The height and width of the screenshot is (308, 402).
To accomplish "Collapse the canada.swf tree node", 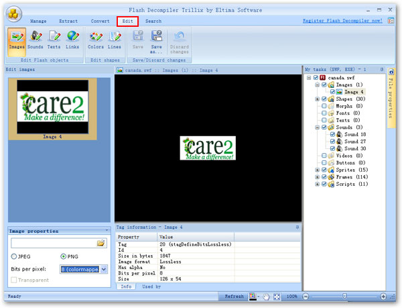I will pyautogui.click(x=309, y=78).
